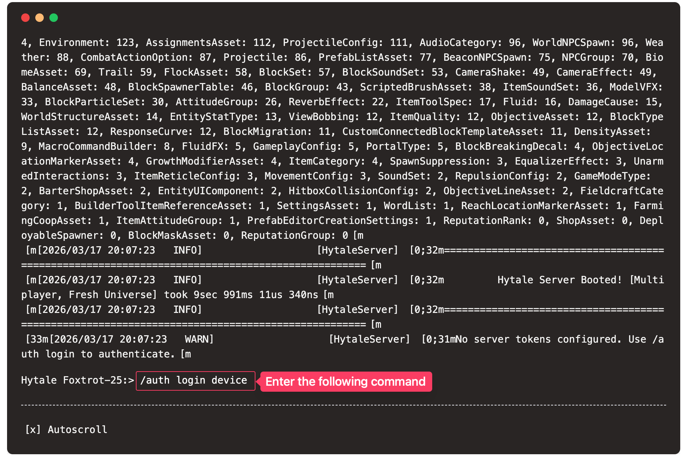Click the red close window button
This screenshot has width=688, height=462.
pos(25,18)
